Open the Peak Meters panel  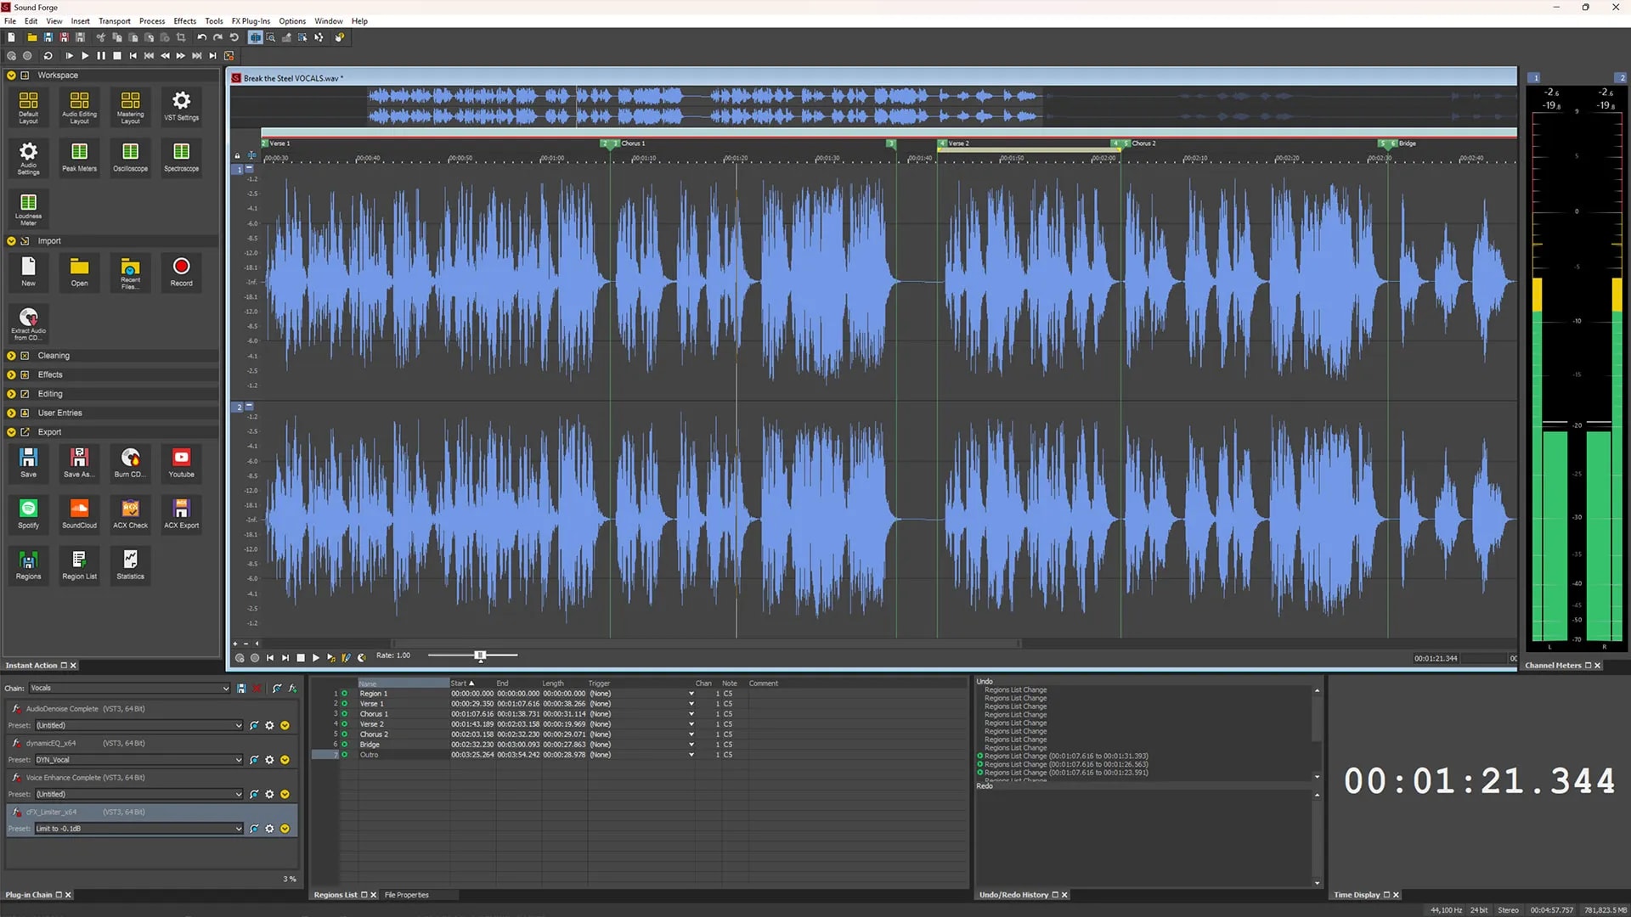79,157
